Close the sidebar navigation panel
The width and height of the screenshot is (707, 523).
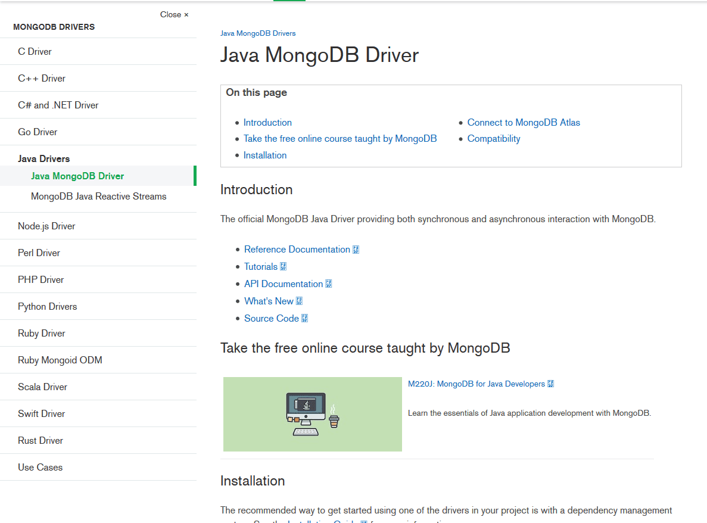pos(174,14)
